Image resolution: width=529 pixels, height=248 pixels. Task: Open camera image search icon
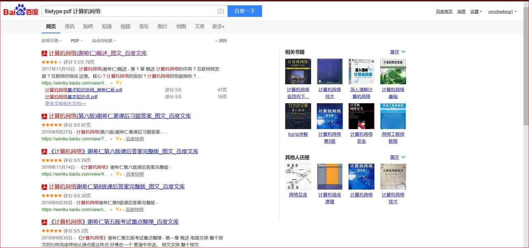[221, 11]
